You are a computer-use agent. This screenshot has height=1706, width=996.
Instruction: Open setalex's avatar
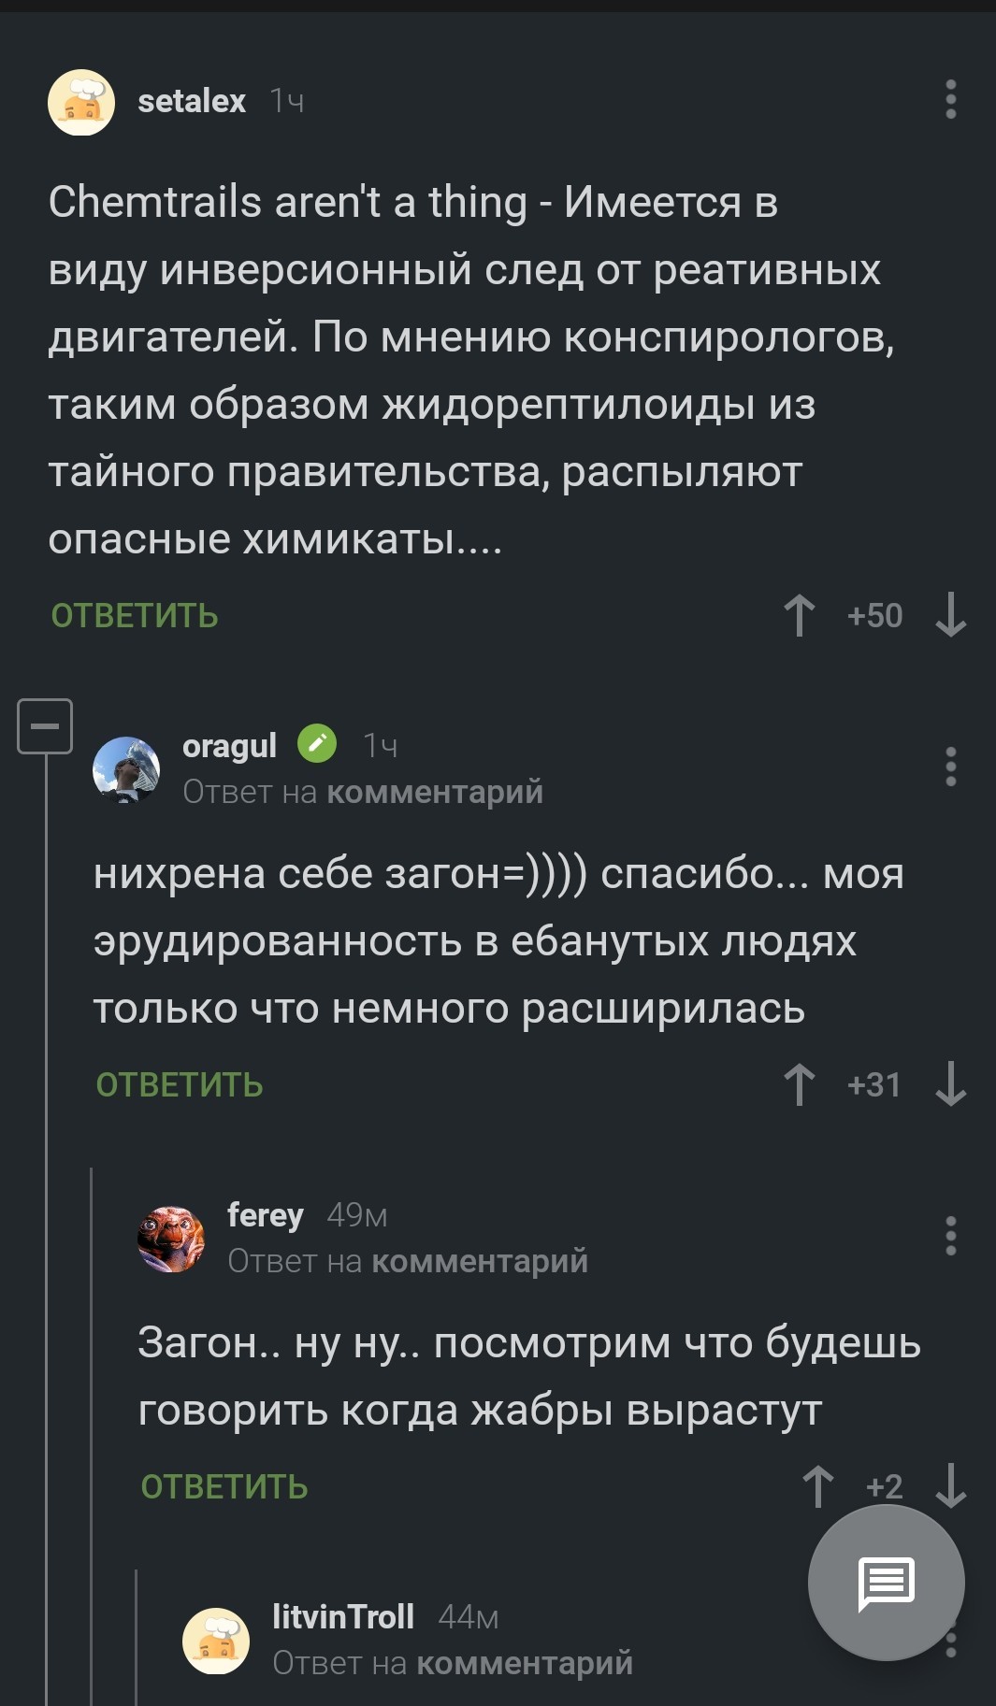point(81,102)
